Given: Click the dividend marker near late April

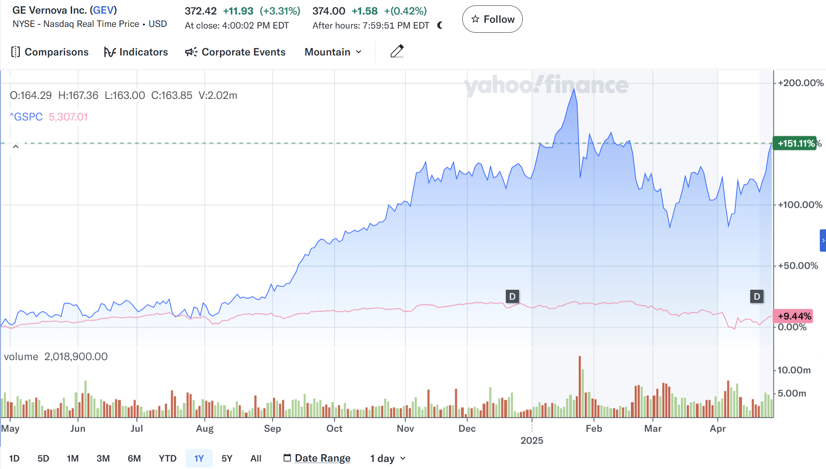Looking at the screenshot, I should (757, 296).
